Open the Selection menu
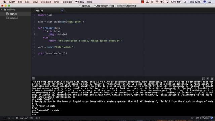 point(46,2)
